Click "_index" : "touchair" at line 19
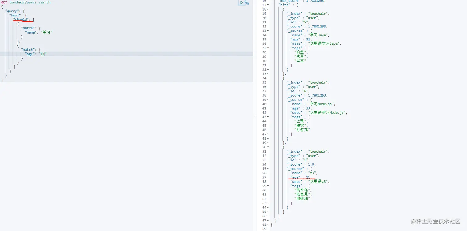Viewport: 467px width, 231px height. [x=308, y=14]
